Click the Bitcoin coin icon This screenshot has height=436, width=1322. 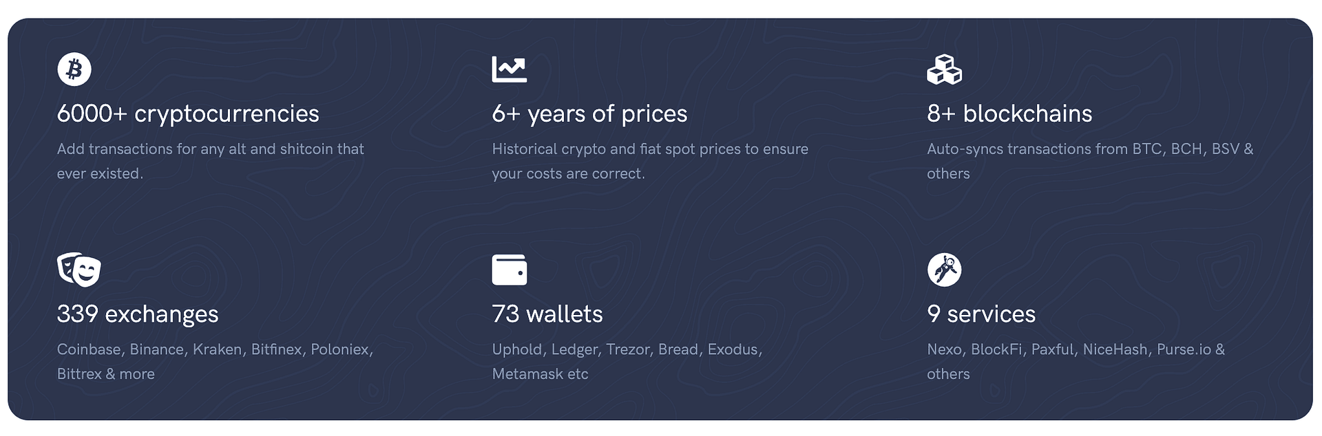pos(74,69)
